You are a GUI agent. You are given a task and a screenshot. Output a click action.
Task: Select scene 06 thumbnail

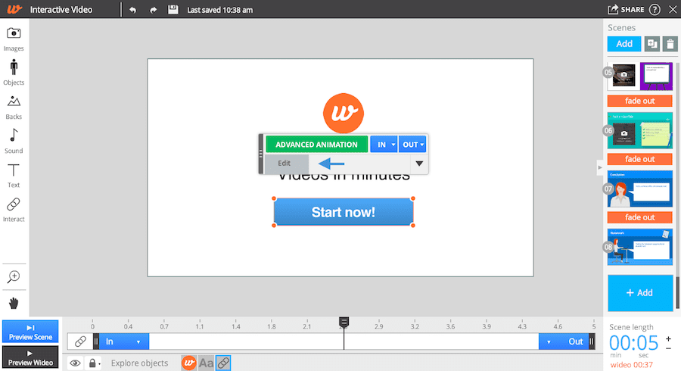tap(640, 130)
